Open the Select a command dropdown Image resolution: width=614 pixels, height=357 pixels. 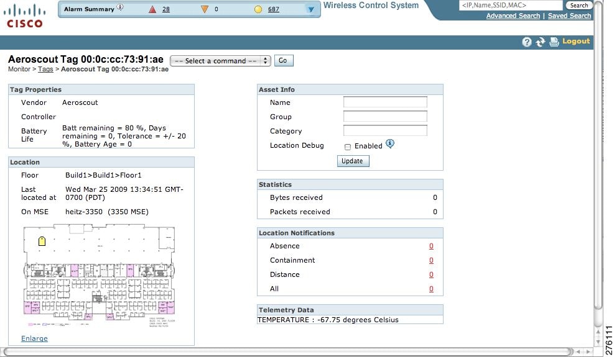220,61
